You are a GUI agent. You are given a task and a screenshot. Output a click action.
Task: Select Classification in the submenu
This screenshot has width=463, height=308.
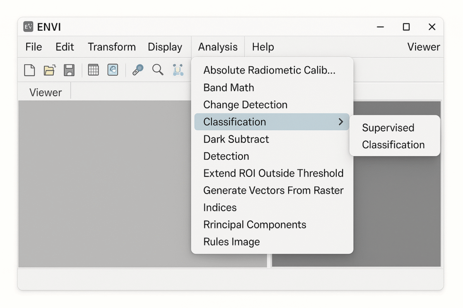point(394,145)
